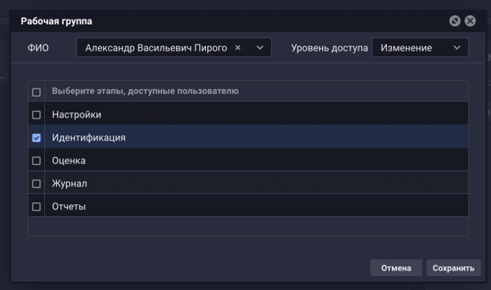Image resolution: width=491 pixels, height=290 pixels.
Task: Click the empty footer row below Отчеты
Action: (248, 227)
